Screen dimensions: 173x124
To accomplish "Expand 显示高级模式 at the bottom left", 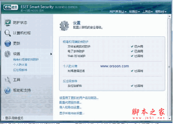I will [14, 118].
